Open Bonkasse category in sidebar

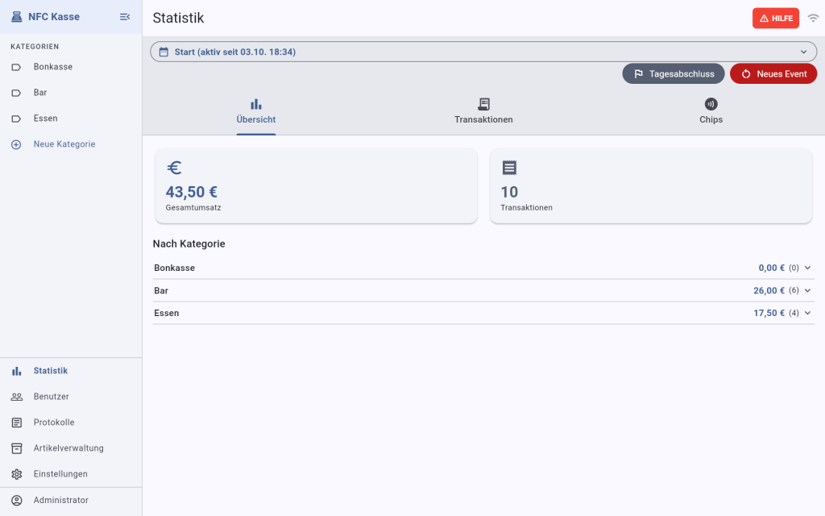[x=71, y=67]
